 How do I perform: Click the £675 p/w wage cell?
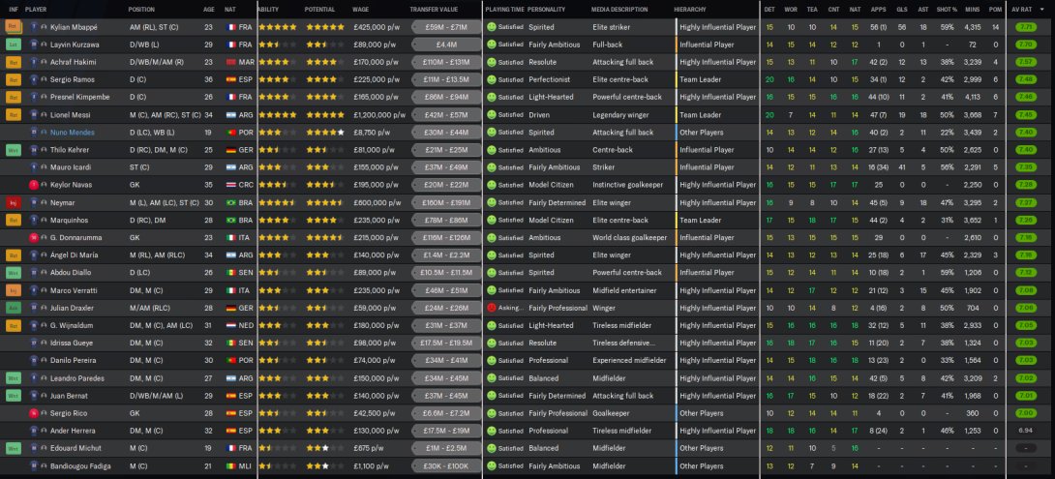click(x=368, y=448)
